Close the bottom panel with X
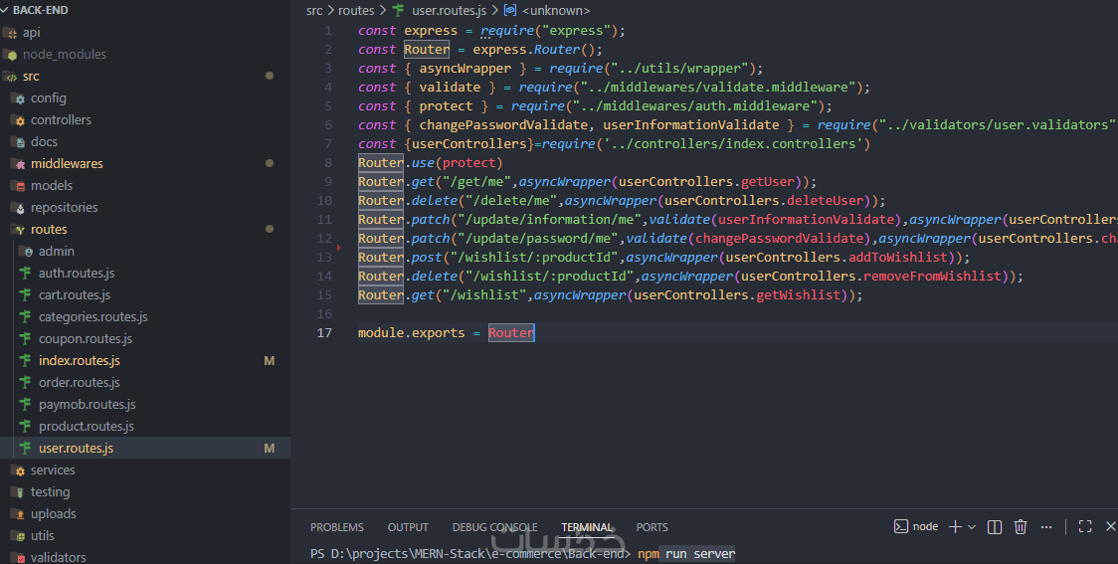 (1110, 526)
